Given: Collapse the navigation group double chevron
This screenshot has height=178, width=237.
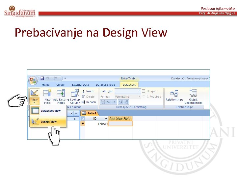Looking at the screenshot, I should click(x=75, y=119).
